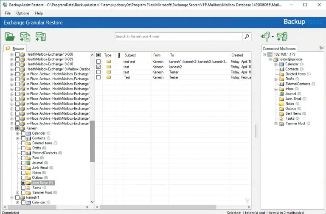Check the Drafts folder checkbox under Kanesh

click(x=23, y=148)
